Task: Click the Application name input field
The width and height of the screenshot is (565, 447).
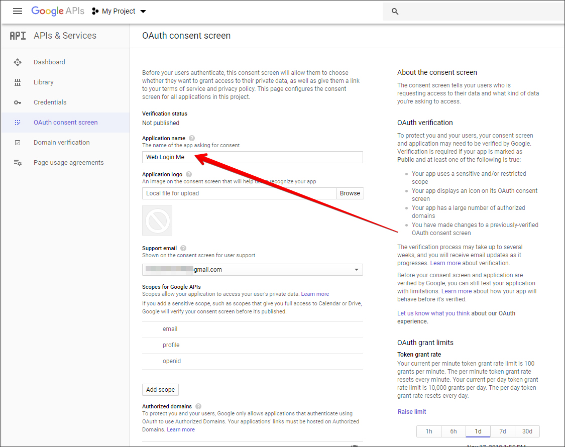Action: pos(252,157)
